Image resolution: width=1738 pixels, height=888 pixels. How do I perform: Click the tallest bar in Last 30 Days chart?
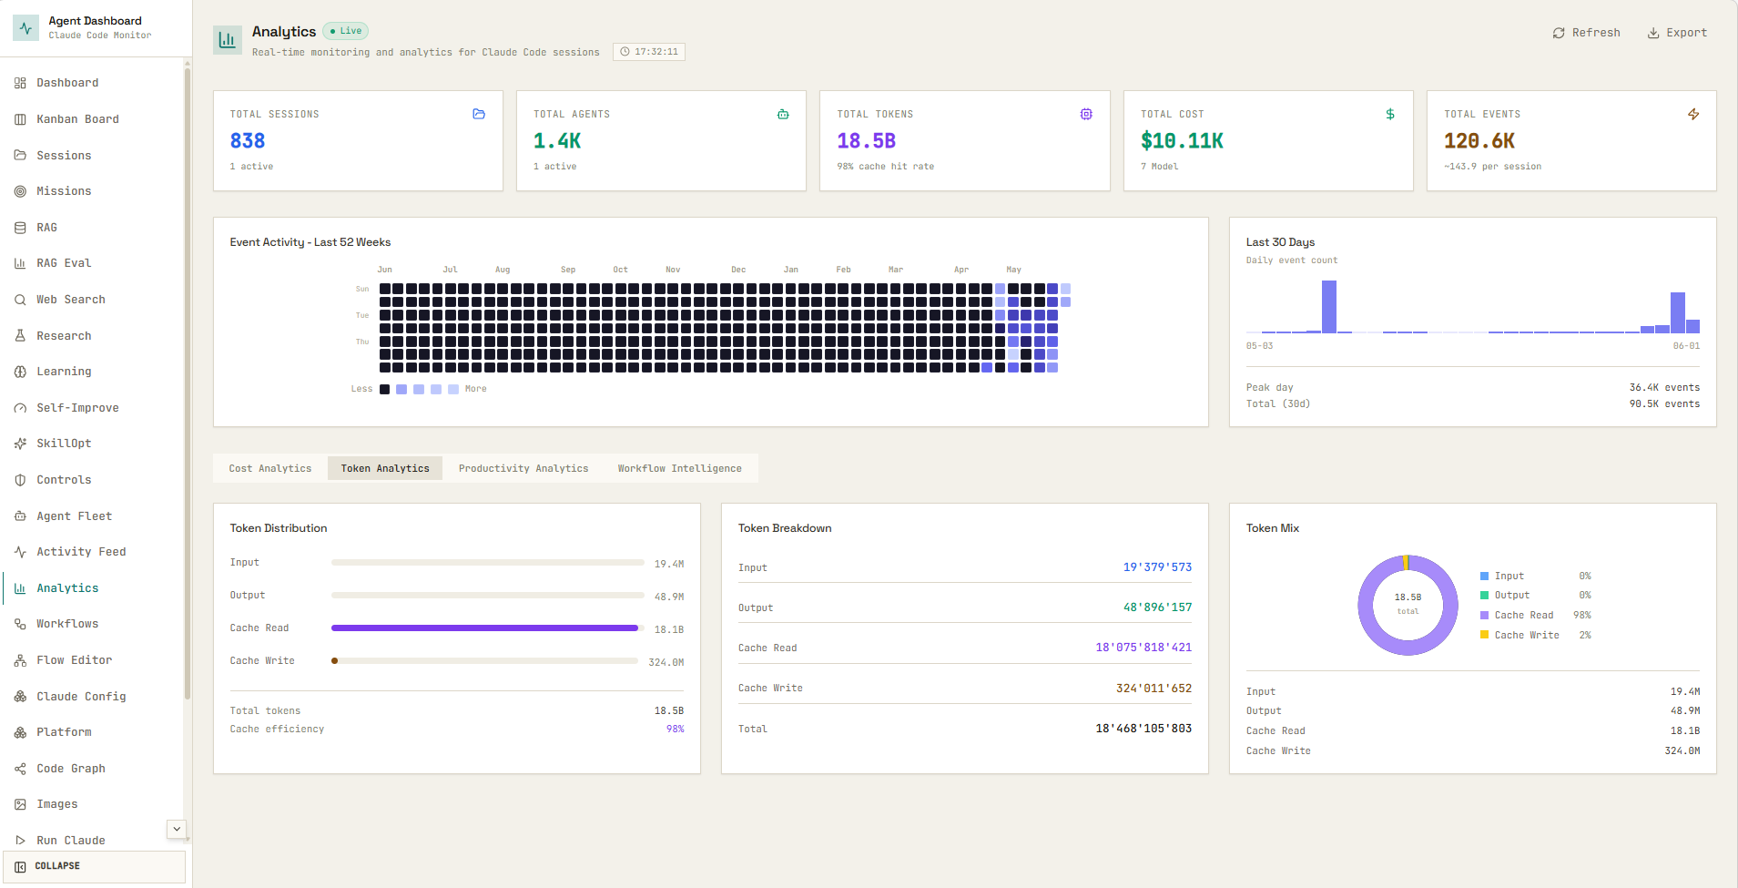[x=1329, y=306]
